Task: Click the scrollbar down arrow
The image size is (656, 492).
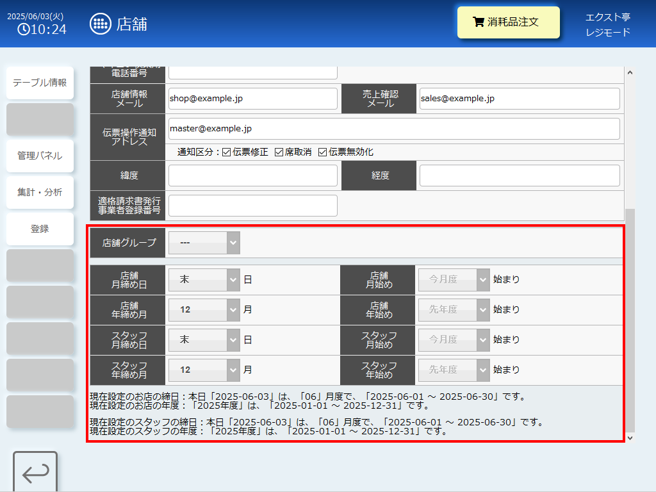Action: point(630,438)
